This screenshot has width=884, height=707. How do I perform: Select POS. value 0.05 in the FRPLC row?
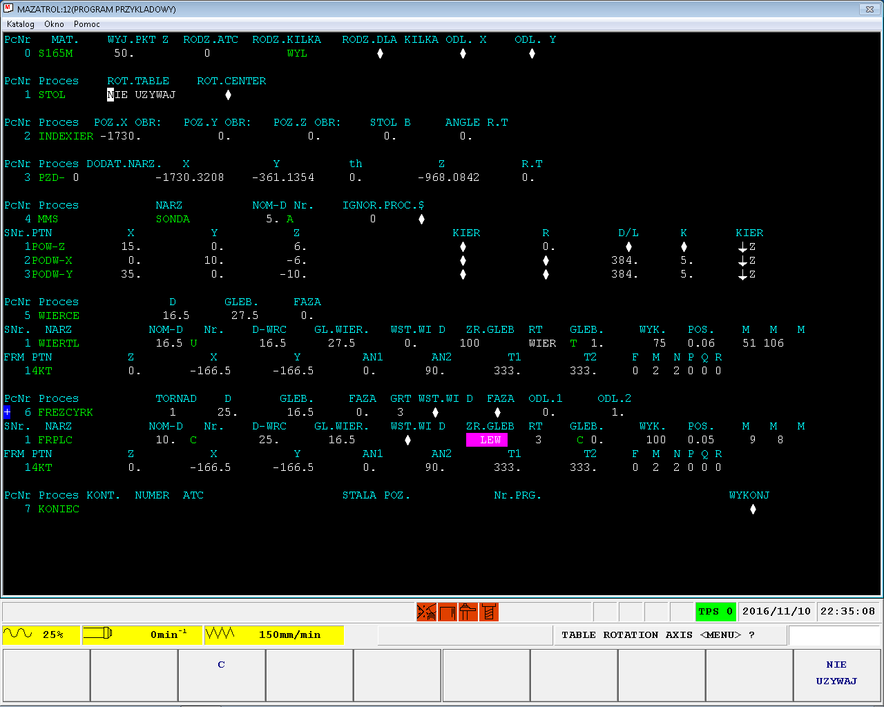701,440
